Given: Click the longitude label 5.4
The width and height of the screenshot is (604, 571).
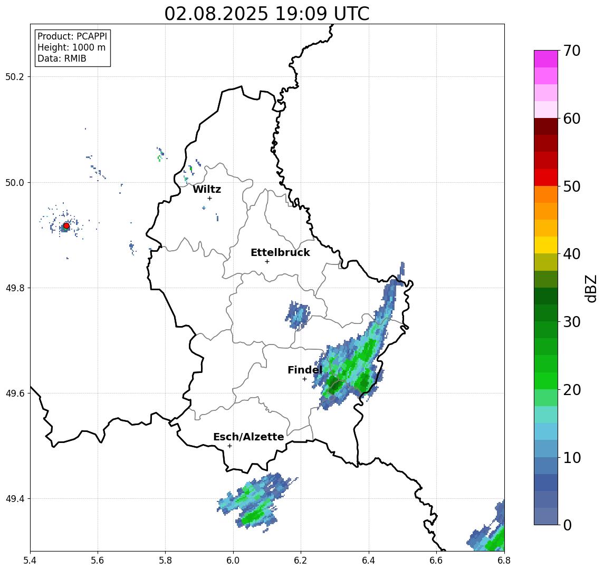Looking at the screenshot, I should click(x=30, y=560).
